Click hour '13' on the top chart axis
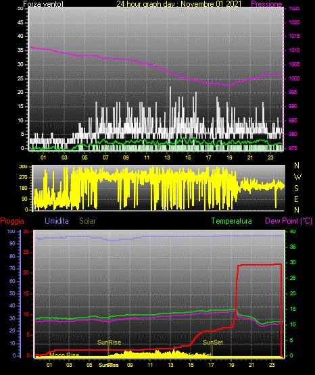The height and width of the screenshot is (375, 315). point(167,157)
